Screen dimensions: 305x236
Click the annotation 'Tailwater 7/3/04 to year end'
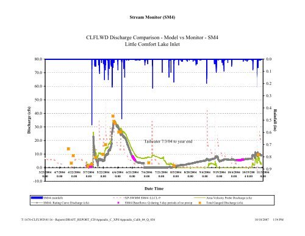(168, 141)
